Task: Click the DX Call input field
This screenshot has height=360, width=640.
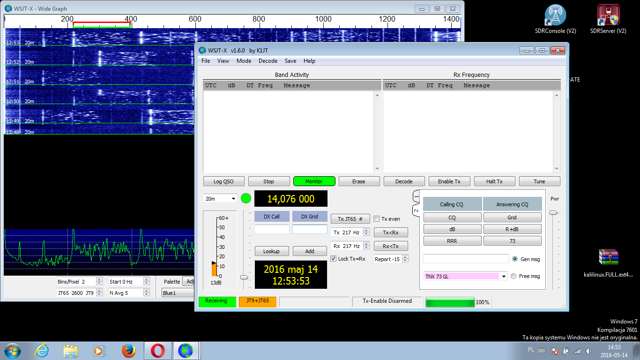Action: pyautogui.click(x=272, y=229)
